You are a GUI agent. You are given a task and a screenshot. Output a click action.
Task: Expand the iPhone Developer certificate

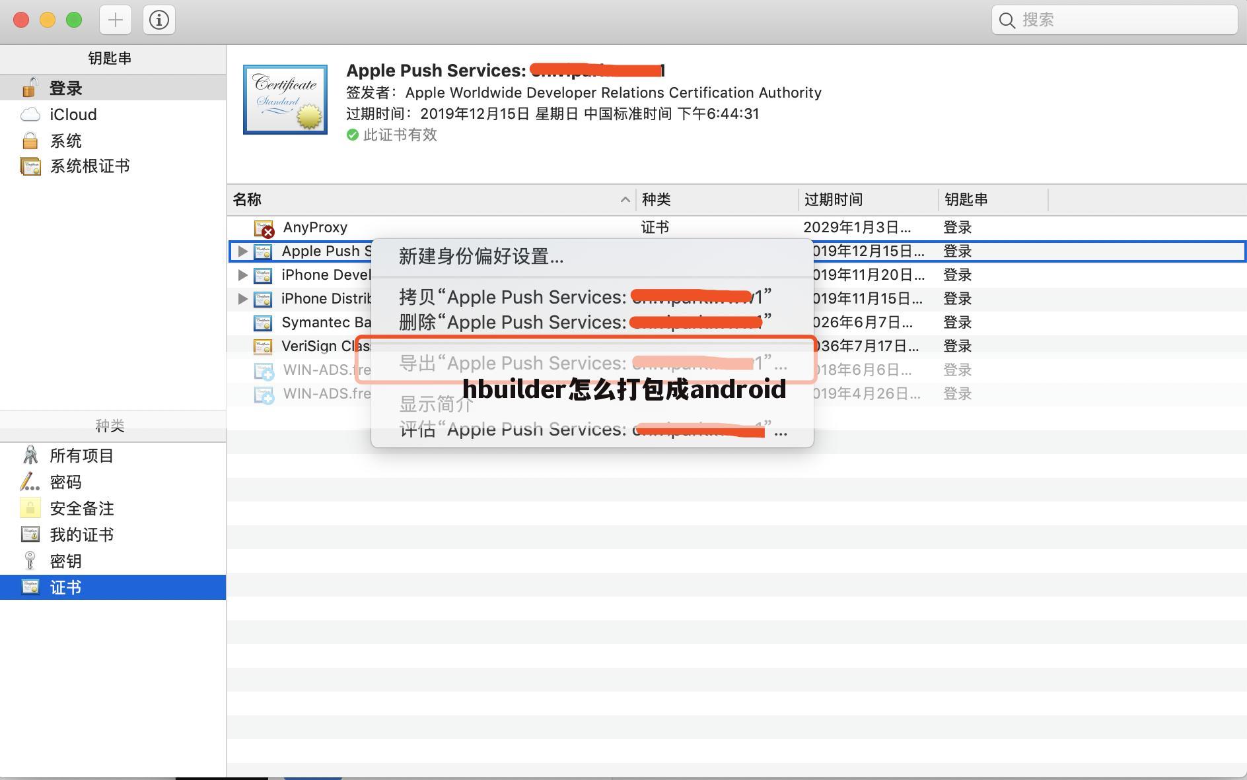click(242, 275)
